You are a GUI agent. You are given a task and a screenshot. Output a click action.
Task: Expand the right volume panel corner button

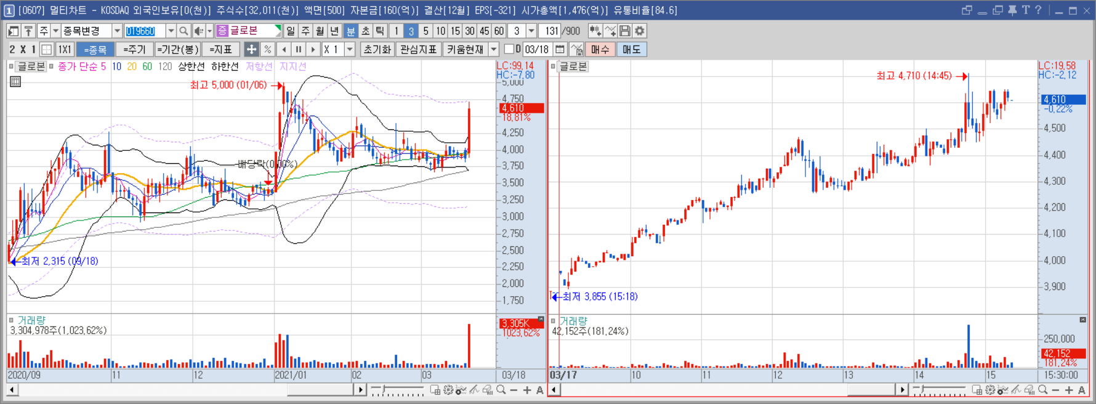click(x=1082, y=320)
